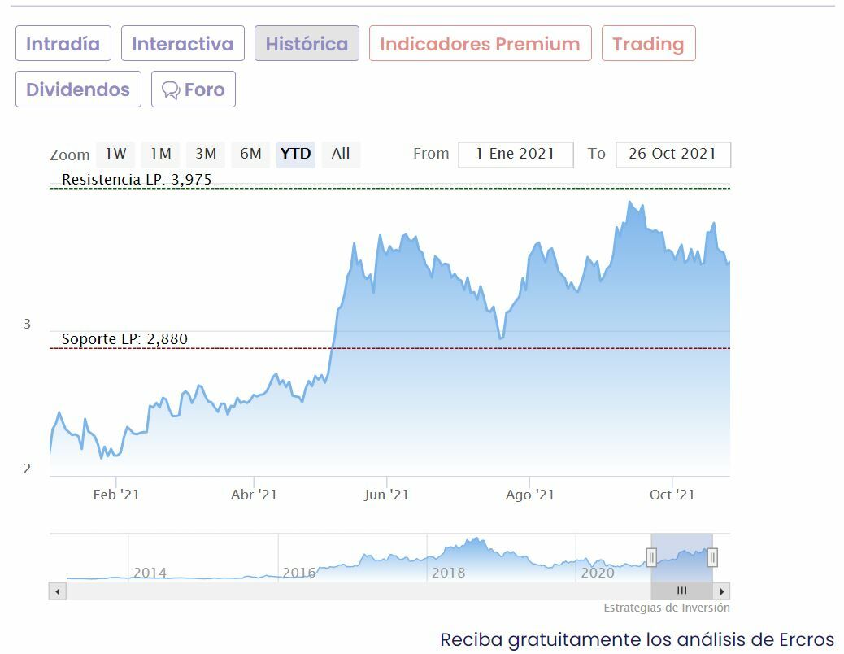Set chart zoom to 1M
Image resolution: width=844 pixels, height=654 pixels.
coord(161,154)
